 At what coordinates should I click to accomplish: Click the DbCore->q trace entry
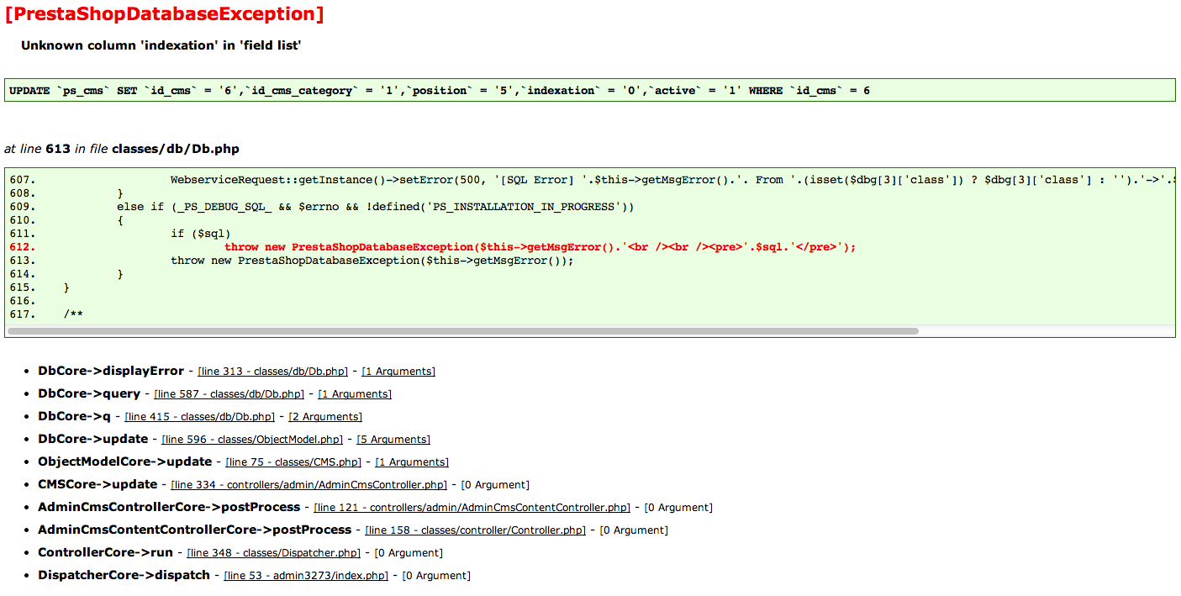[74, 417]
